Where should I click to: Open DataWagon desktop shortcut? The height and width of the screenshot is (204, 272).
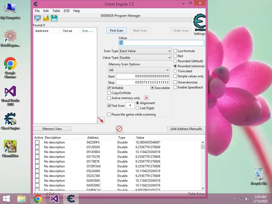pyautogui.click(x=10, y=38)
